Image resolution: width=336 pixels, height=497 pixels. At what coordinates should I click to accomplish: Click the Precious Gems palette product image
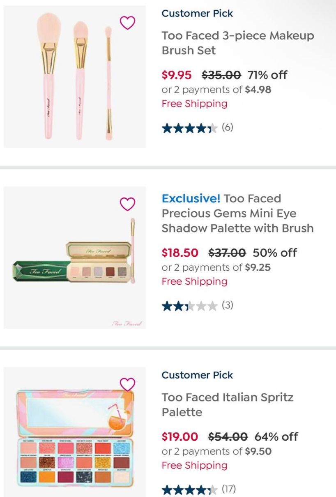[75, 258]
